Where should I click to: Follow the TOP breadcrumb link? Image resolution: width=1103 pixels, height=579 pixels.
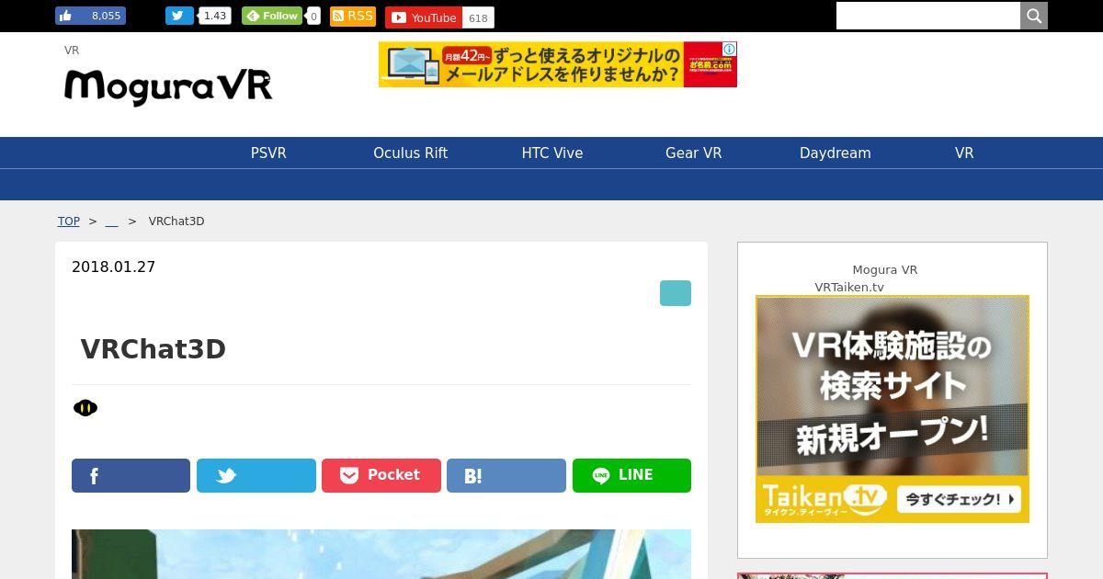[69, 221]
